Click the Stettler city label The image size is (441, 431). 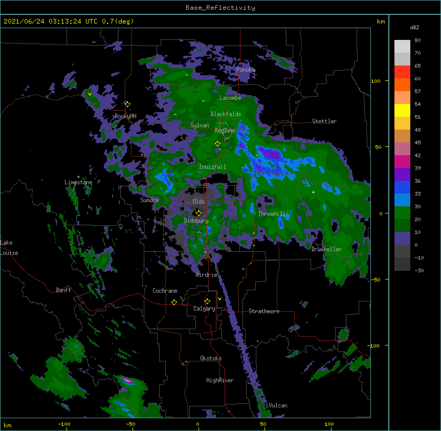pos(324,121)
